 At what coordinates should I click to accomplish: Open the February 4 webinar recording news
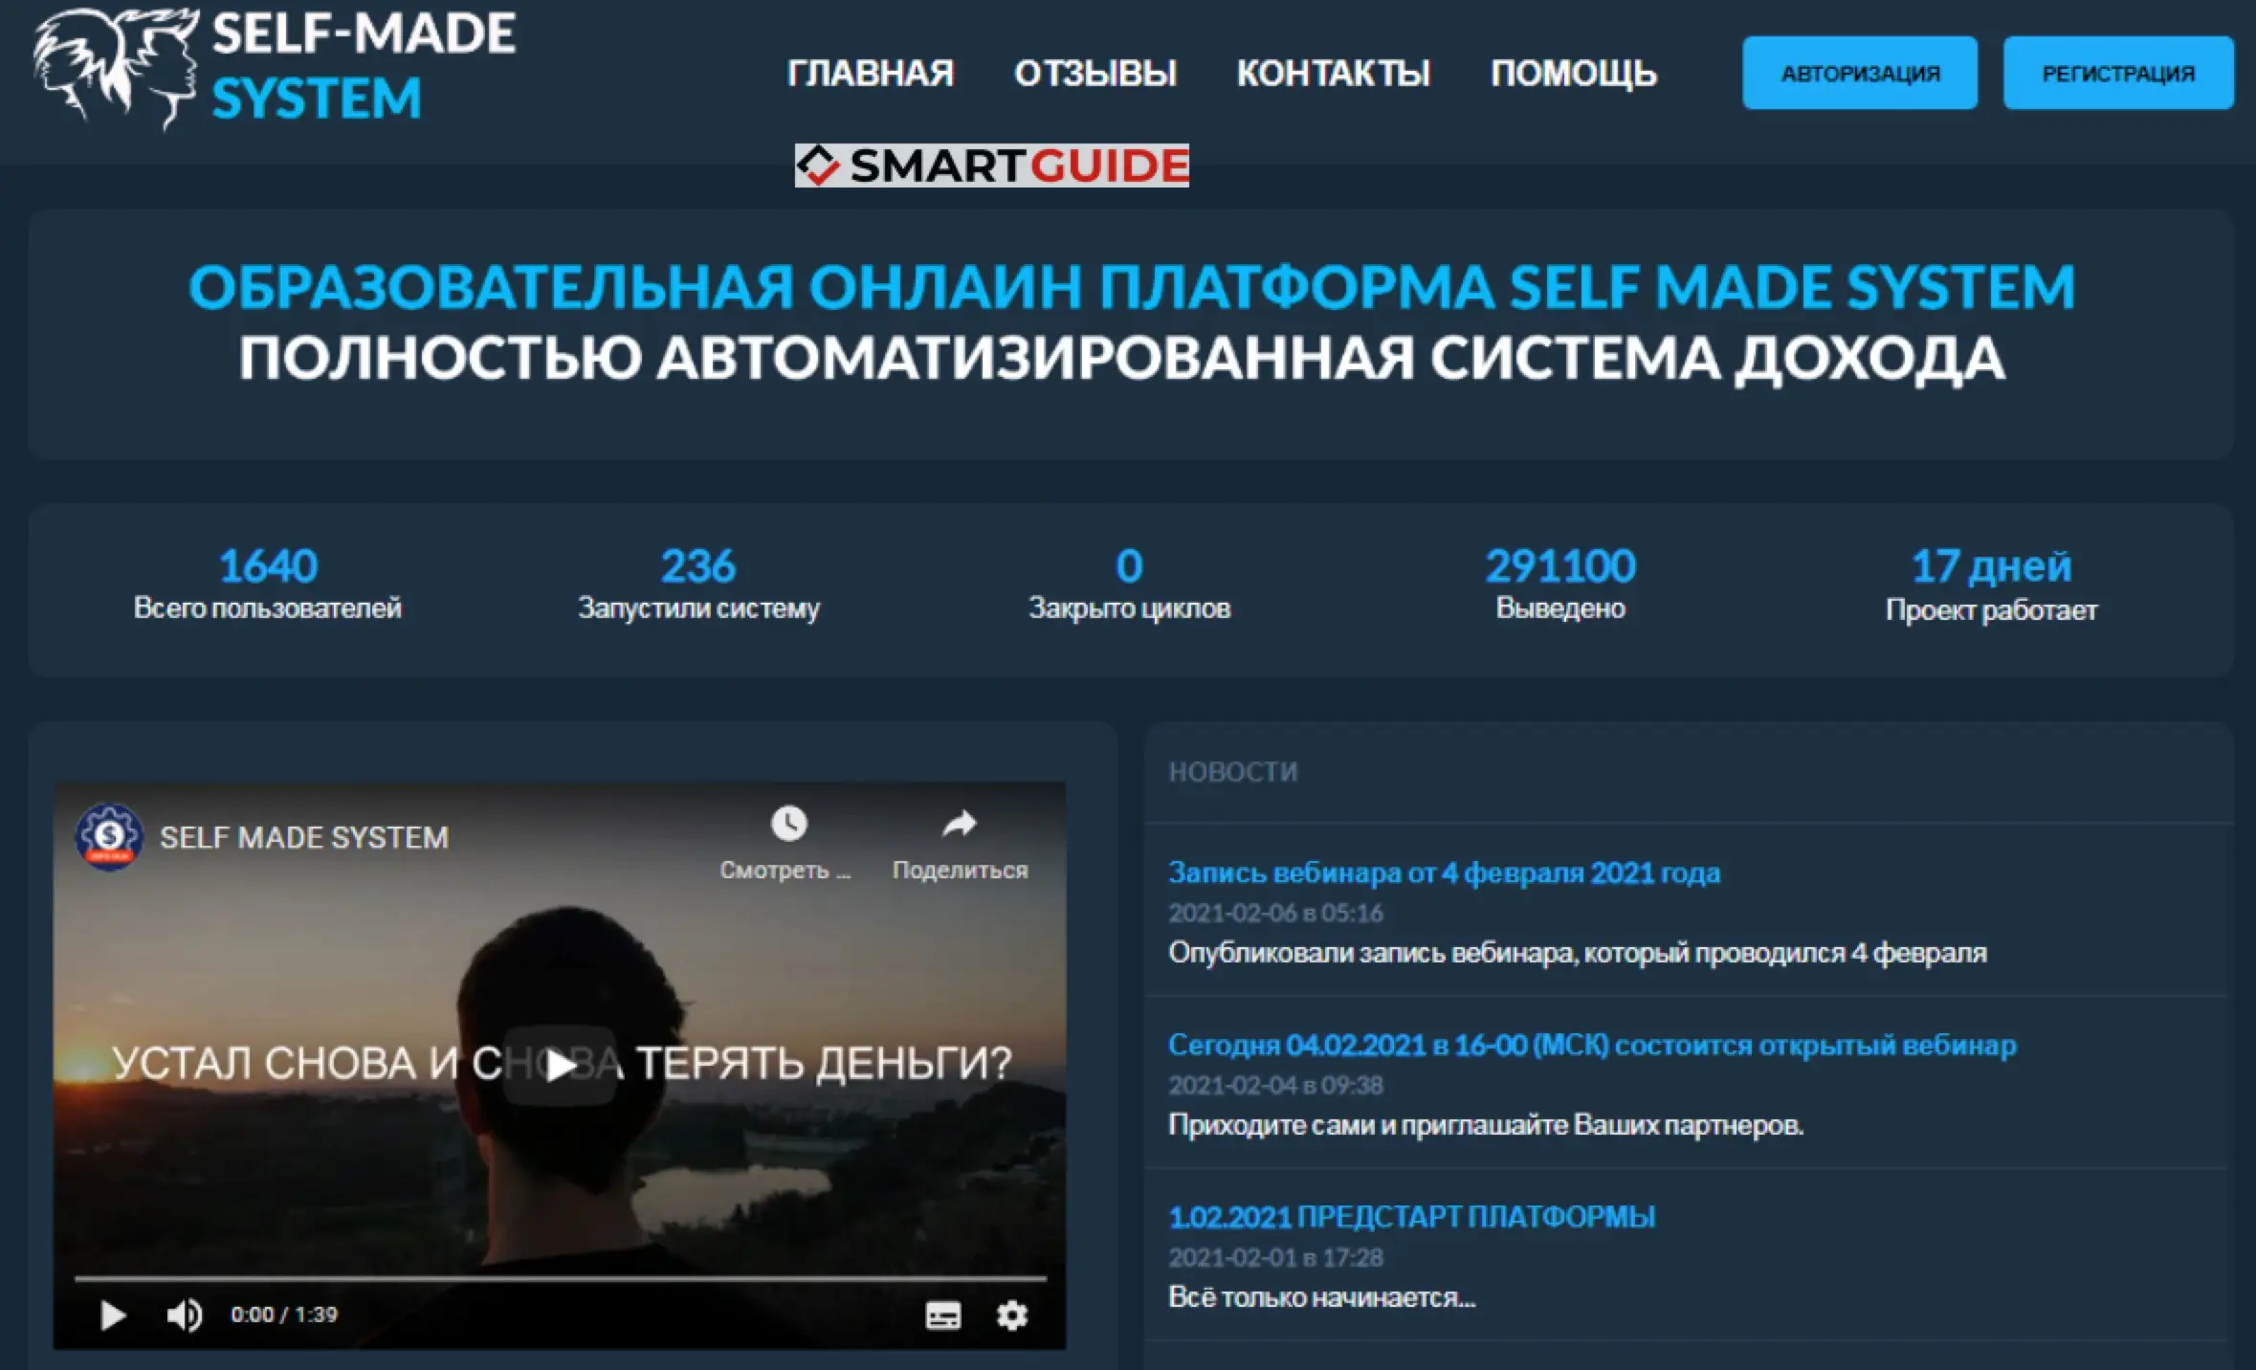pos(1443,873)
